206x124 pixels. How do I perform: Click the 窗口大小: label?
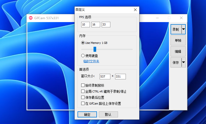point(88,76)
